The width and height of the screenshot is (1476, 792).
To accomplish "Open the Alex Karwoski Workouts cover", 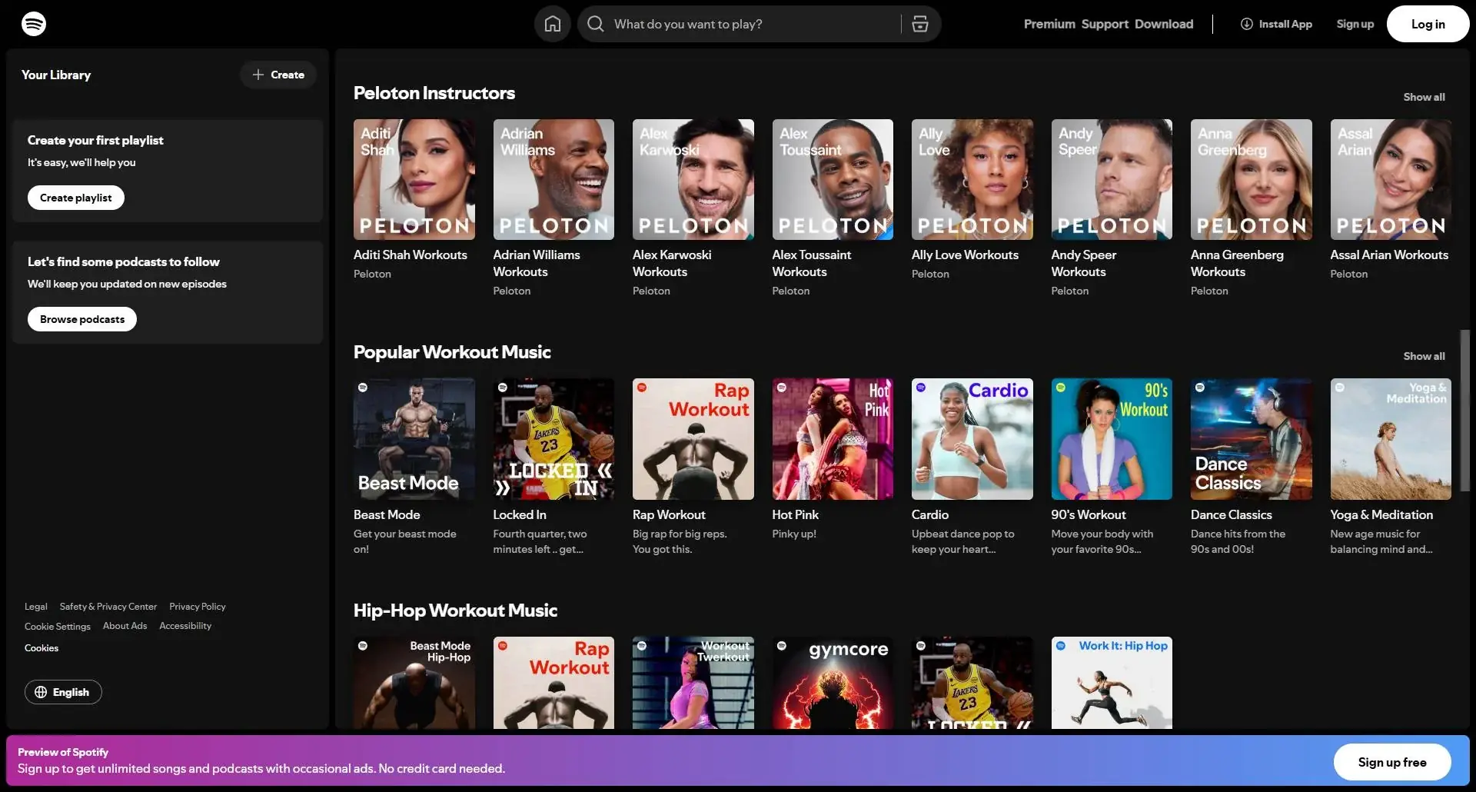I will [x=693, y=179].
